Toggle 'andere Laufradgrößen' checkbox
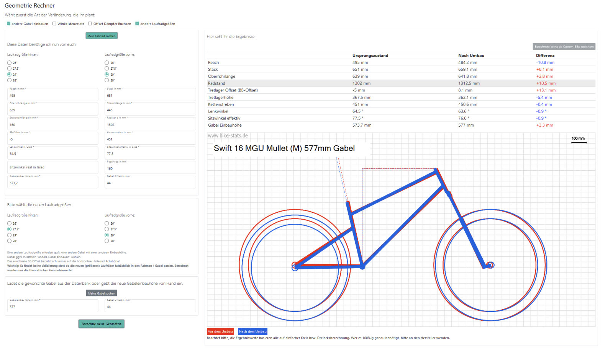 tap(137, 24)
